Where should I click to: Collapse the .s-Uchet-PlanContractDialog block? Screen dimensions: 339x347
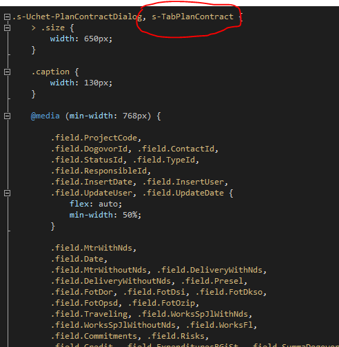(x=7, y=17)
